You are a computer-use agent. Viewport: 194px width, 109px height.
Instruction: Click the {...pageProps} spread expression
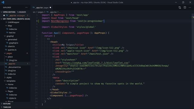(74, 96)
